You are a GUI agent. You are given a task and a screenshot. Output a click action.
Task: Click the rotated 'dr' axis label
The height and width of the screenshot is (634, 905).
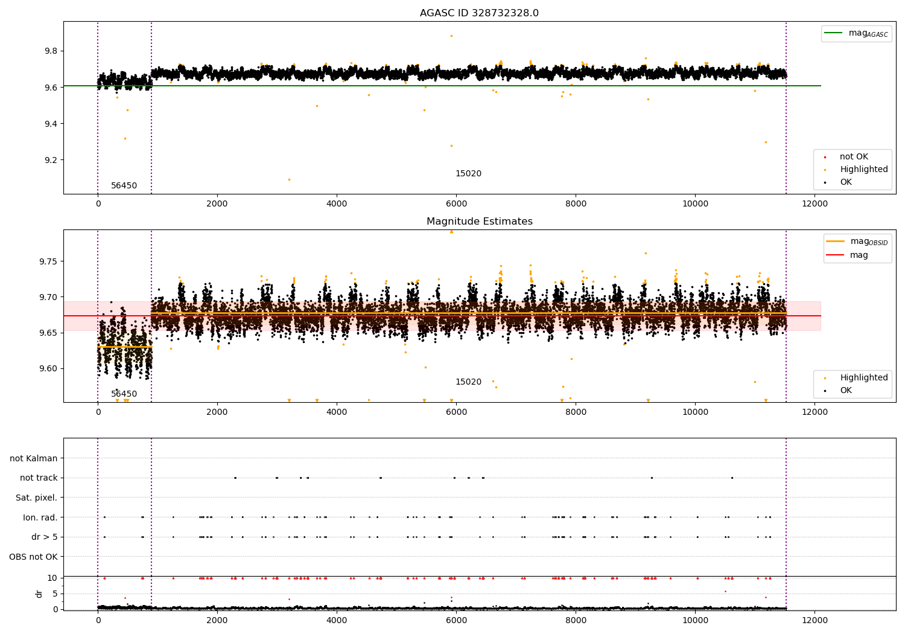tap(39, 594)
